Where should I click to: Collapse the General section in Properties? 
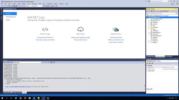tap(147, 66)
